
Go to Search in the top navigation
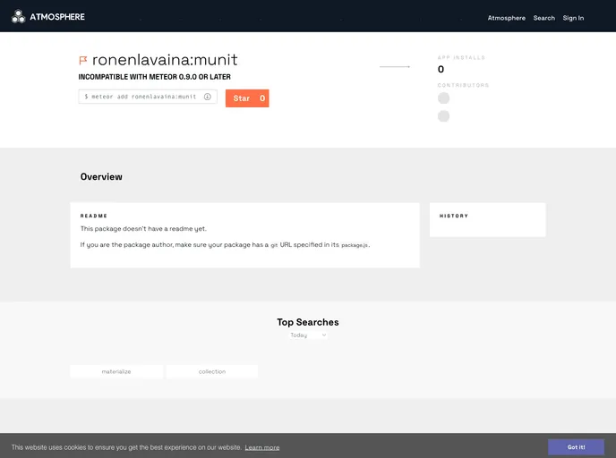coord(544,18)
